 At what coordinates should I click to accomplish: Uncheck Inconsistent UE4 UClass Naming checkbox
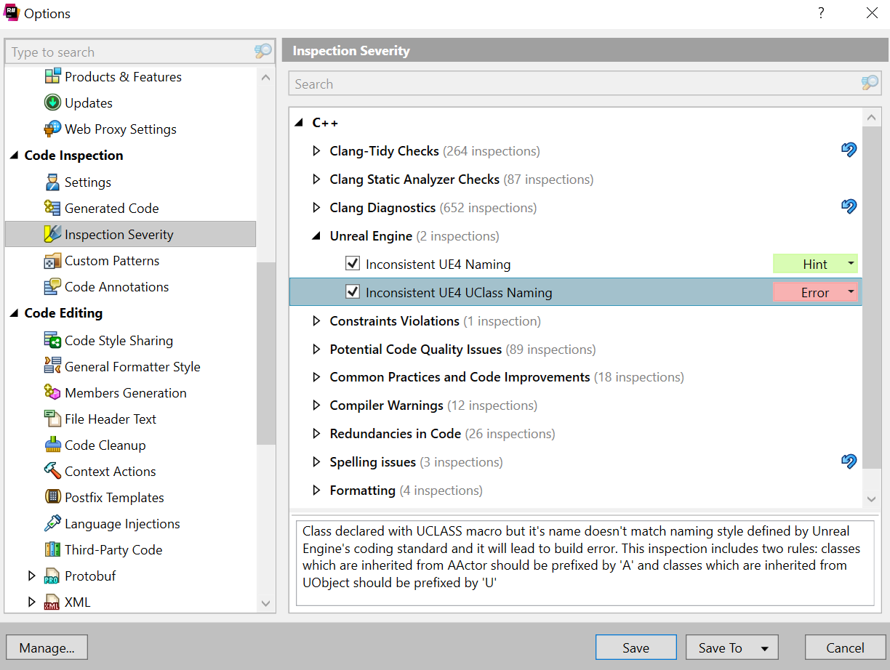click(x=353, y=292)
